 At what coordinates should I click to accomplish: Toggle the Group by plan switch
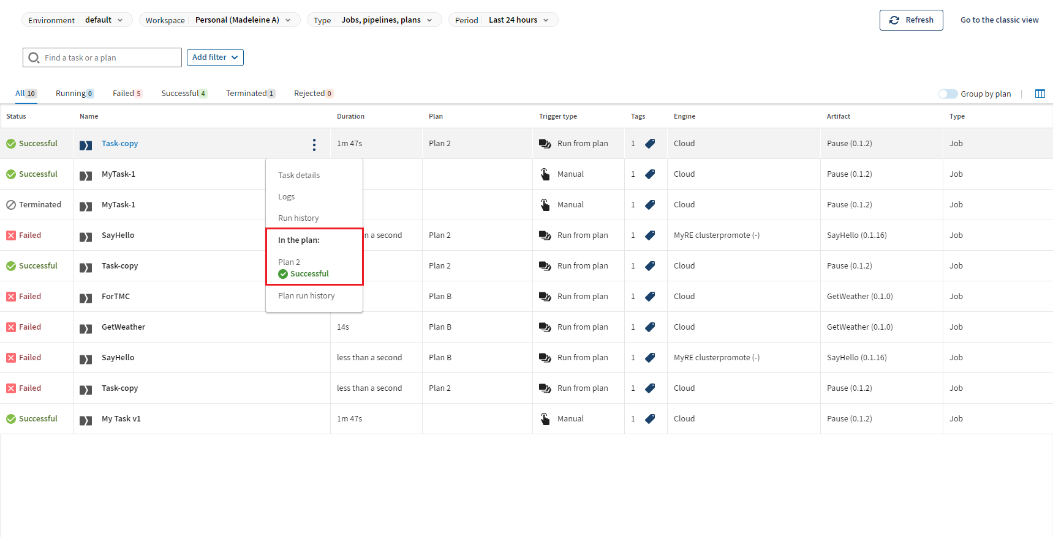947,94
